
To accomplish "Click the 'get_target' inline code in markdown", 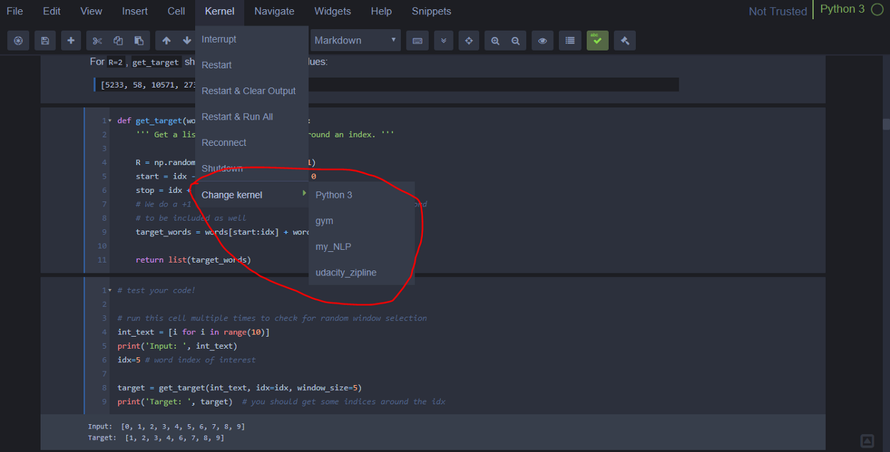I will pos(156,62).
